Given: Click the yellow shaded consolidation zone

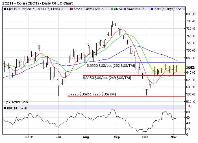Looking at the screenshot, I should click(x=168, y=69).
